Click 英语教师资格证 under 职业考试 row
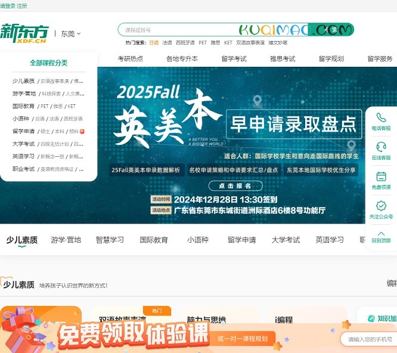Screen dimensions: 397x353 [x=57, y=169]
